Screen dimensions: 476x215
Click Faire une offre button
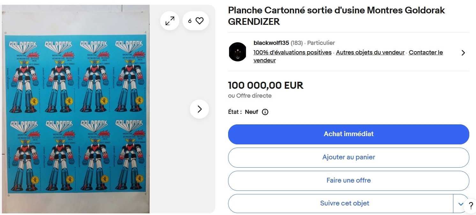(348, 180)
